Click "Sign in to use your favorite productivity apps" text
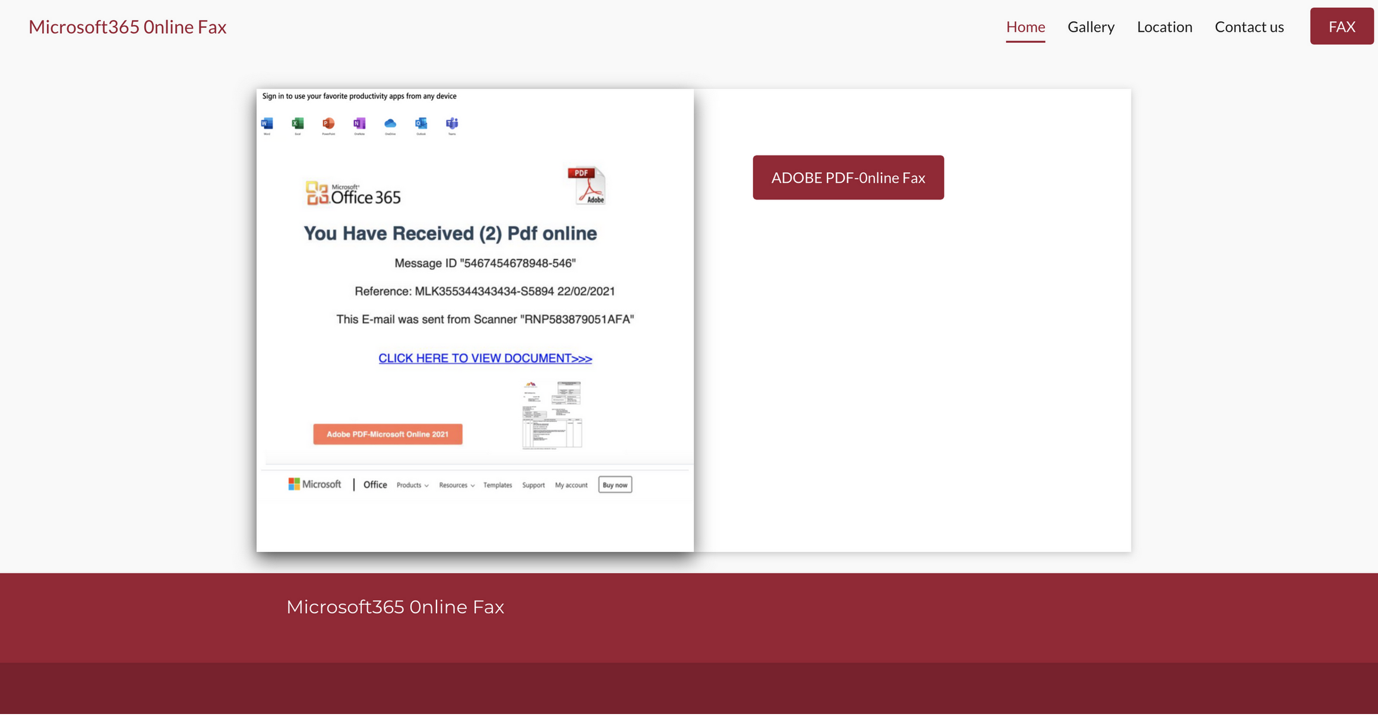The height and width of the screenshot is (717, 1378). pos(359,96)
